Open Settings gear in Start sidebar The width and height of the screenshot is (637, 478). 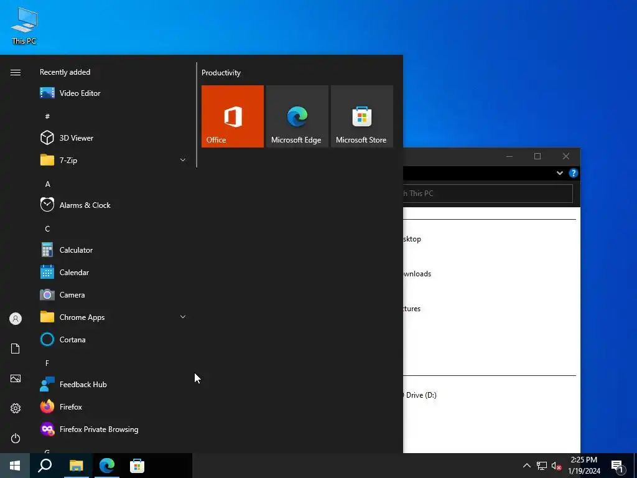tap(16, 408)
